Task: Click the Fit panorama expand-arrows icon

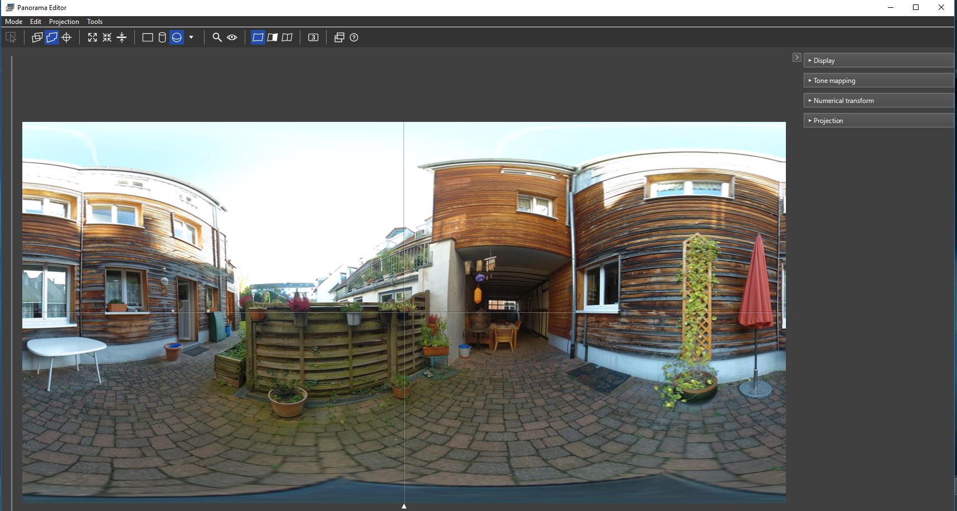Action: click(x=93, y=37)
